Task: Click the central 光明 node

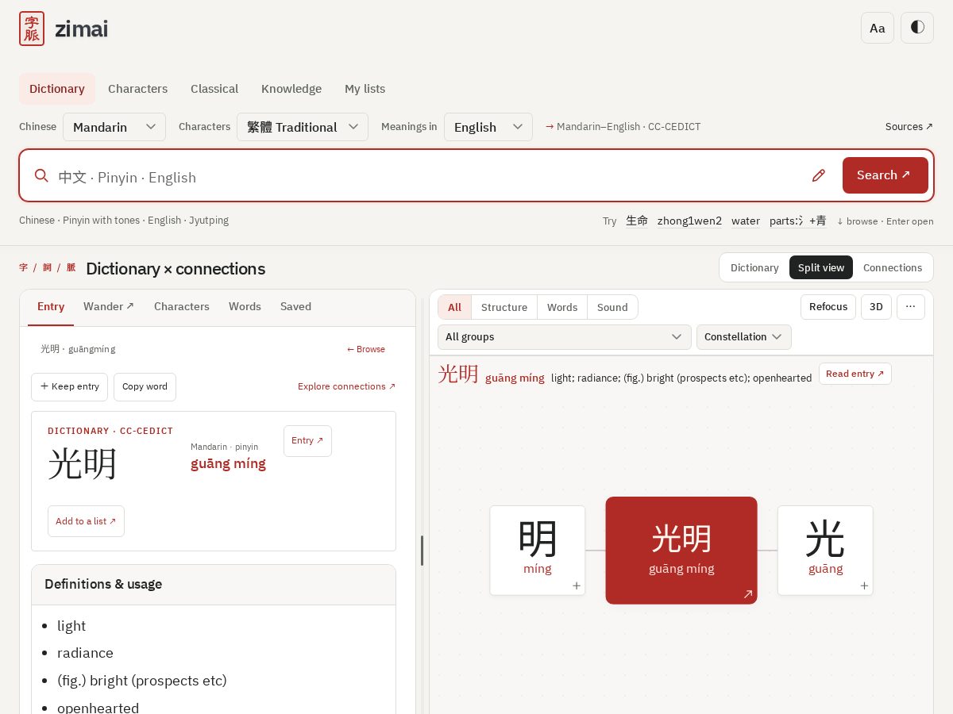Action: [x=681, y=551]
